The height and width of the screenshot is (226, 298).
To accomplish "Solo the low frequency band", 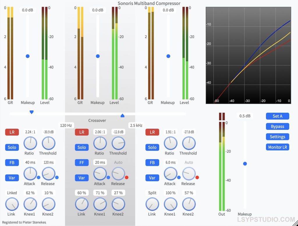I will (x=12, y=147).
